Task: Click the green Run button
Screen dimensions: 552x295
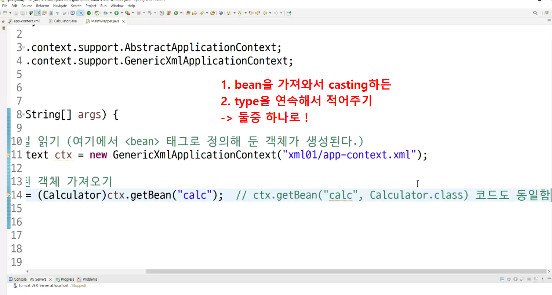Action: pos(116,13)
